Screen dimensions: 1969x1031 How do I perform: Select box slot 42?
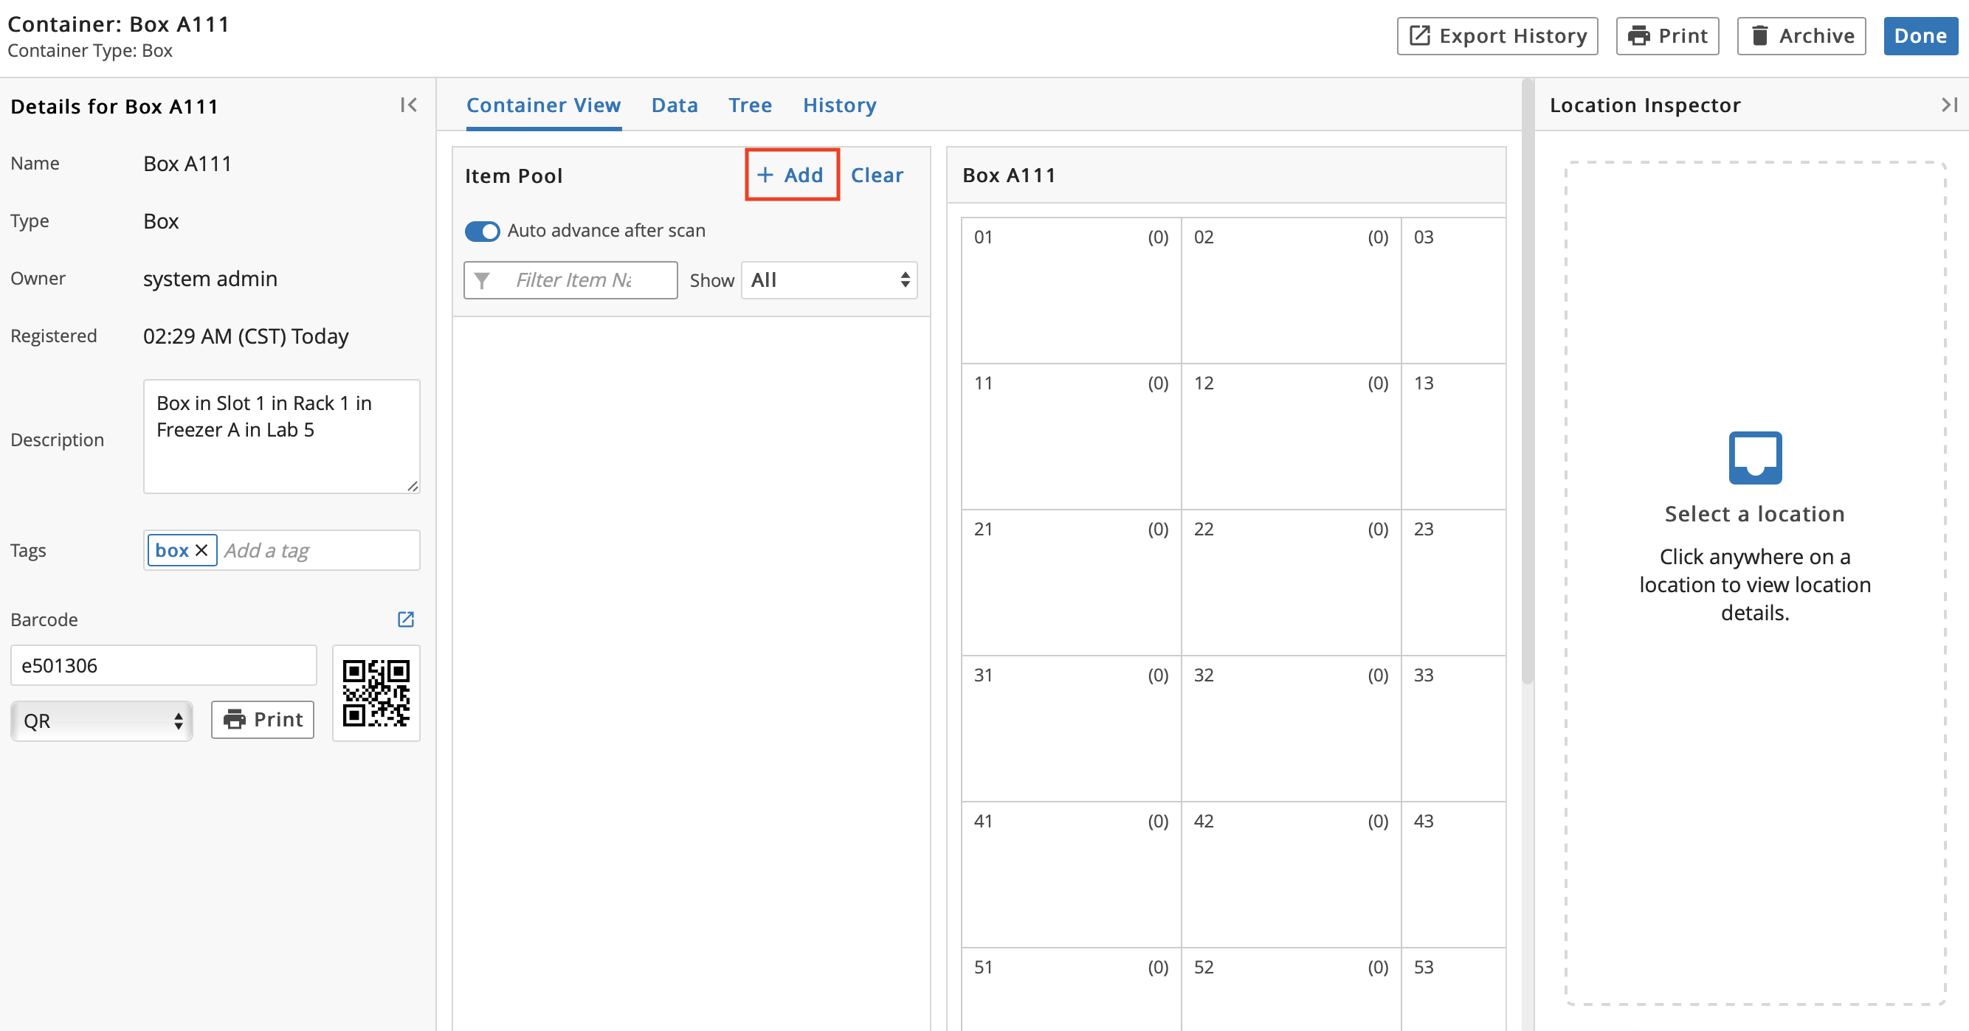pos(1291,875)
